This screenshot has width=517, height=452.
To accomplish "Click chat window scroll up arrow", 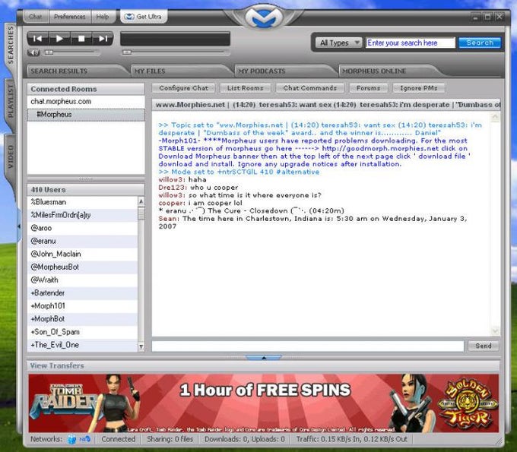I will point(495,117).
